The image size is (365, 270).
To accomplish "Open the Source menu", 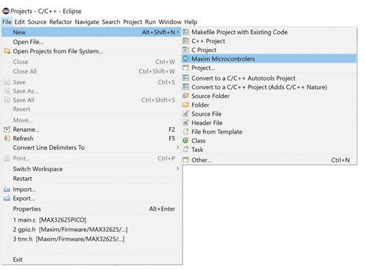I will tap(37, 22).
